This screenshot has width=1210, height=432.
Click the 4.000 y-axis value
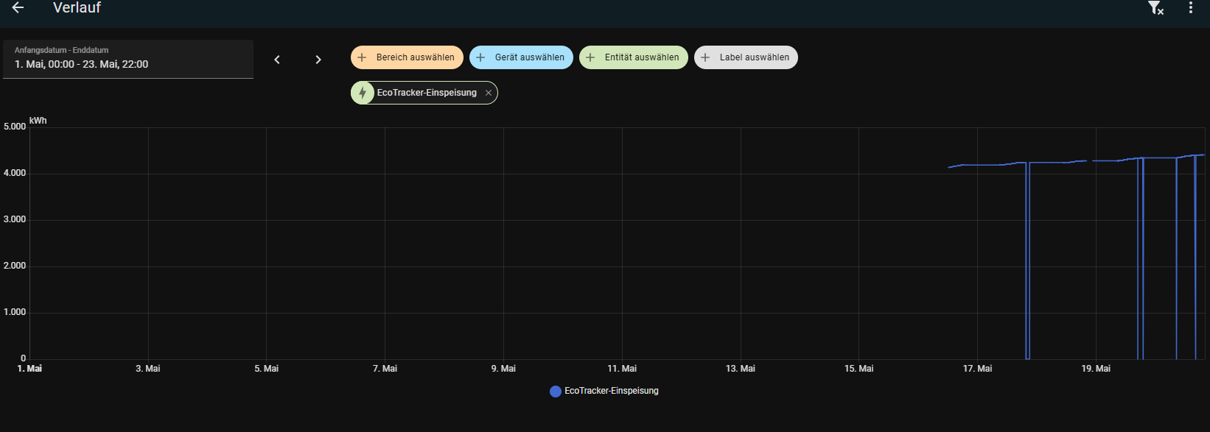click(x=15, y=173)
